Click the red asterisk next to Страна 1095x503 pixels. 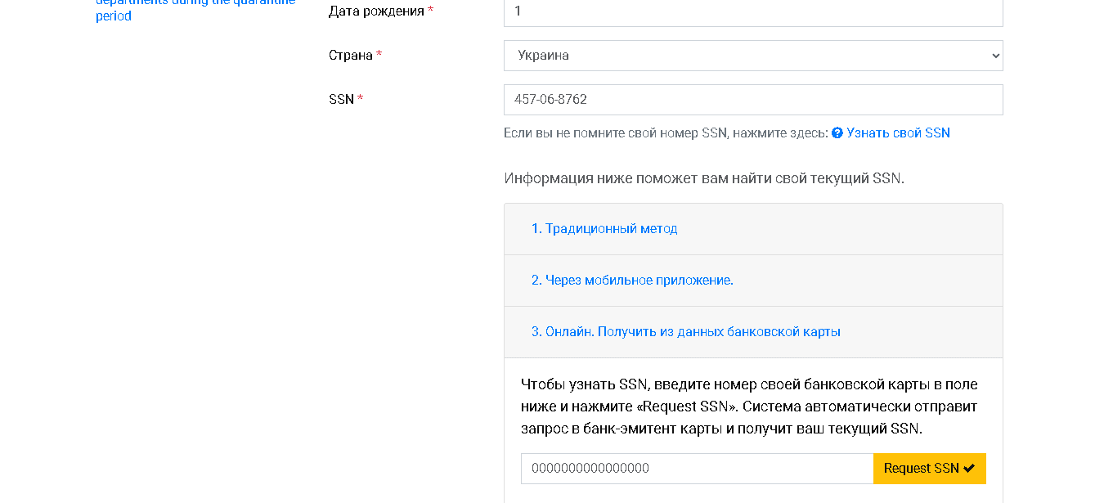(x=379, y=56)
